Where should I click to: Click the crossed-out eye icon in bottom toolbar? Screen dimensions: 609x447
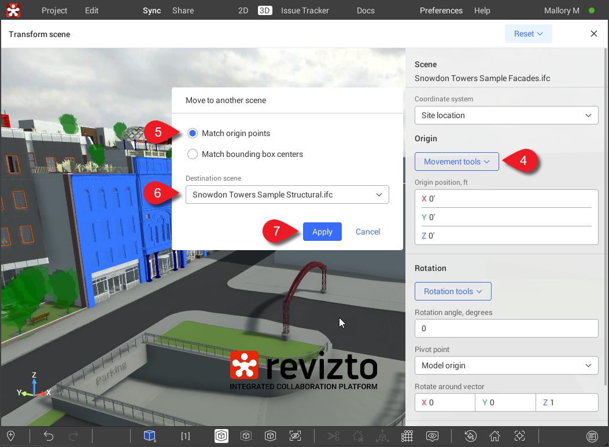point(295,436)
